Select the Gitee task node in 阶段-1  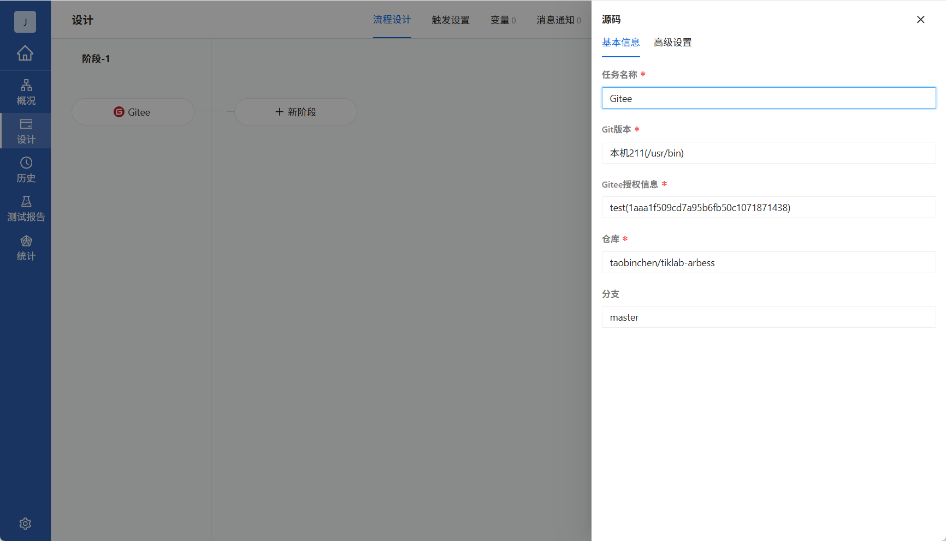click(x=133, y=112)
